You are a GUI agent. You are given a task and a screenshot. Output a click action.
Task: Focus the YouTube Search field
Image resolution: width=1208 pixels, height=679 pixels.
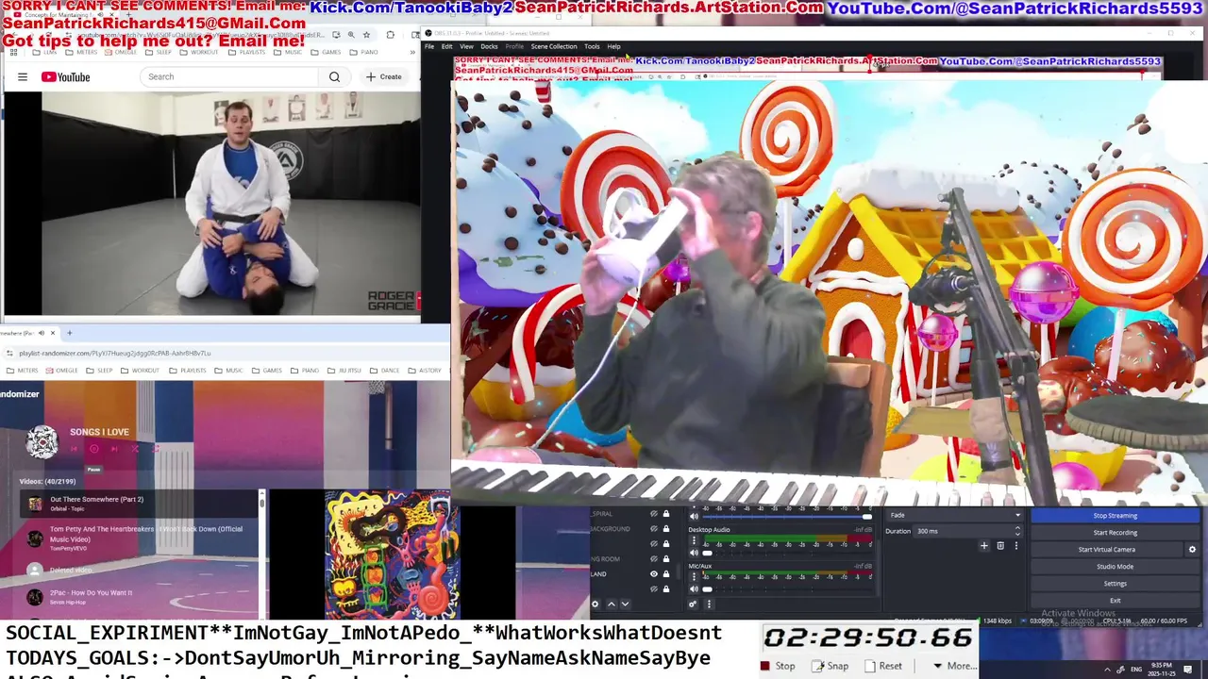point(230,77)
